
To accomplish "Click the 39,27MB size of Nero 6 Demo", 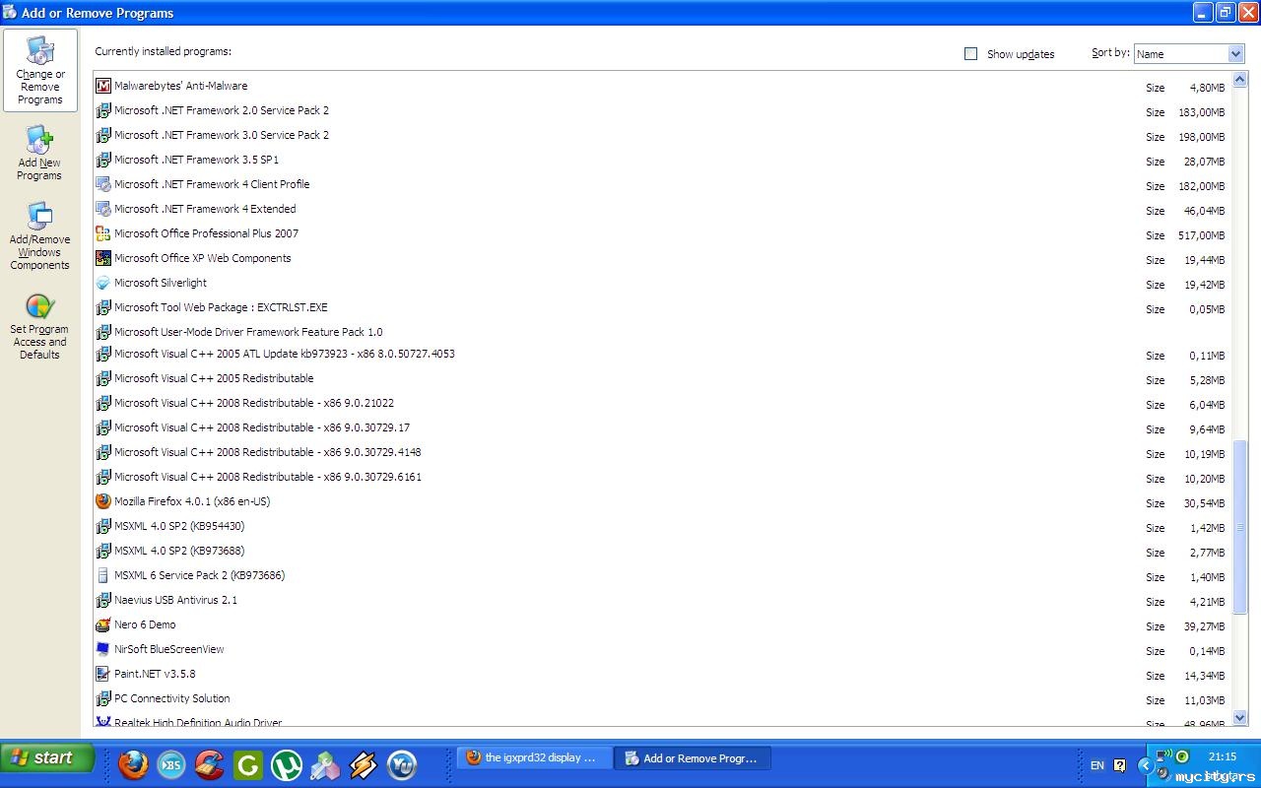I will [x=1204, y=626].
